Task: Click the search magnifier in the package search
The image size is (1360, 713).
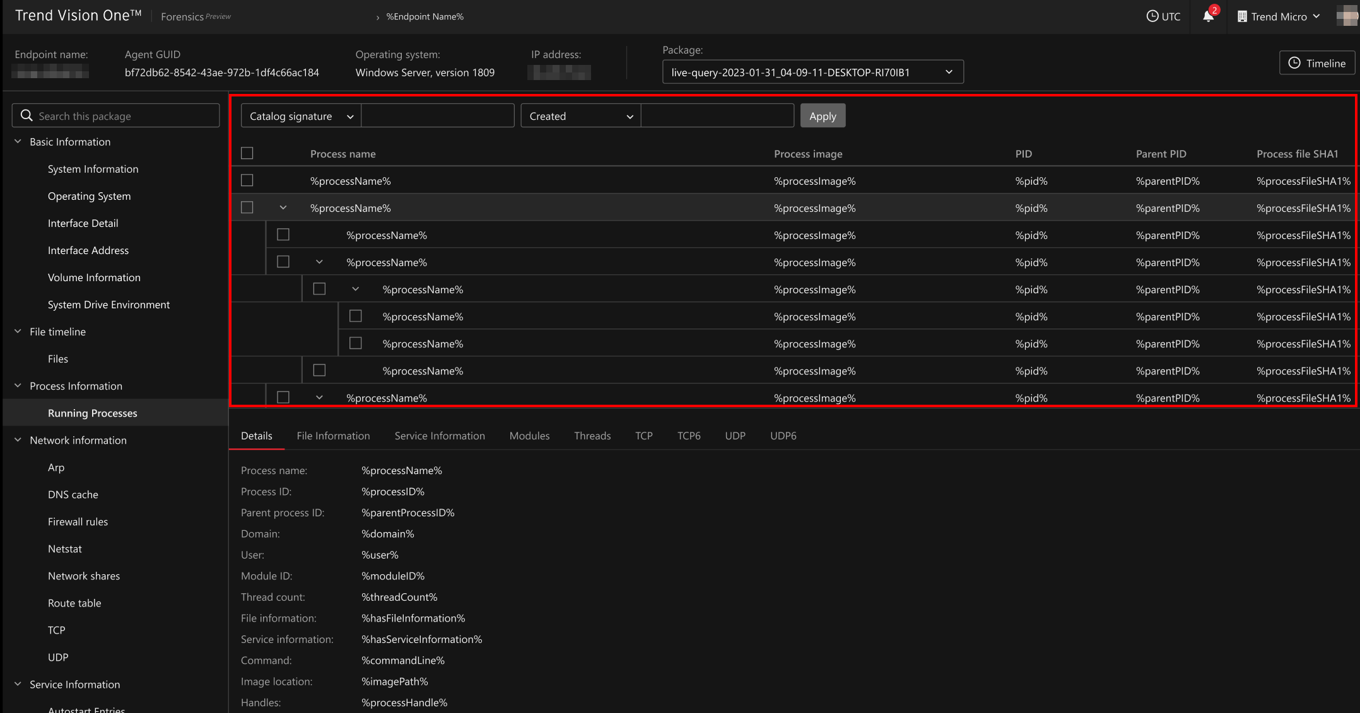Action: (x=26, y=115)
